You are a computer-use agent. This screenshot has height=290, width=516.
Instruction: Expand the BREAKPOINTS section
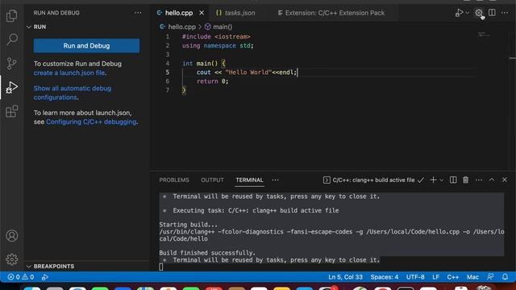[50, 267]
